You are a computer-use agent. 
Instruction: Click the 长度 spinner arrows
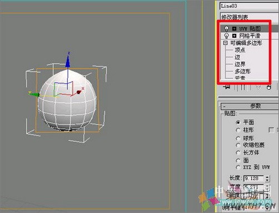[267, 179]
